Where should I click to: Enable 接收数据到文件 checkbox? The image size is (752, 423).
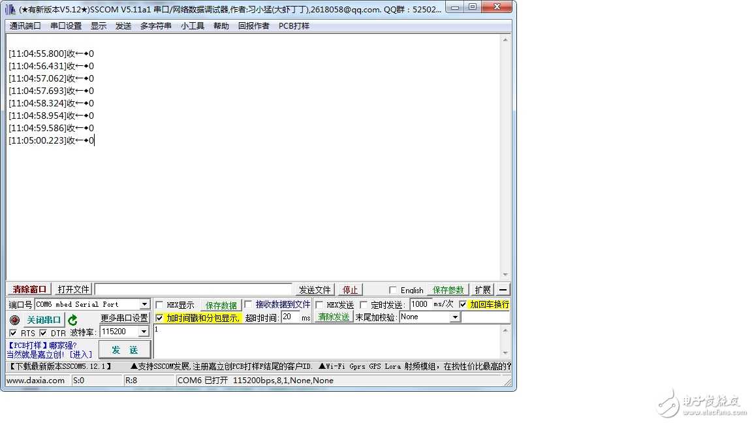248,305
